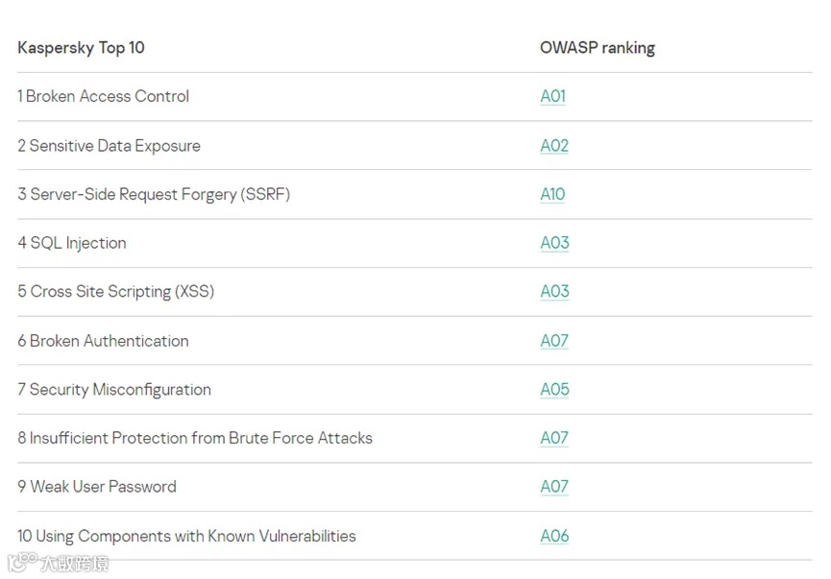The image size is (831, 579).
Task: Click the A07 link for Brute Force Attacks
Action: (554, 438)
